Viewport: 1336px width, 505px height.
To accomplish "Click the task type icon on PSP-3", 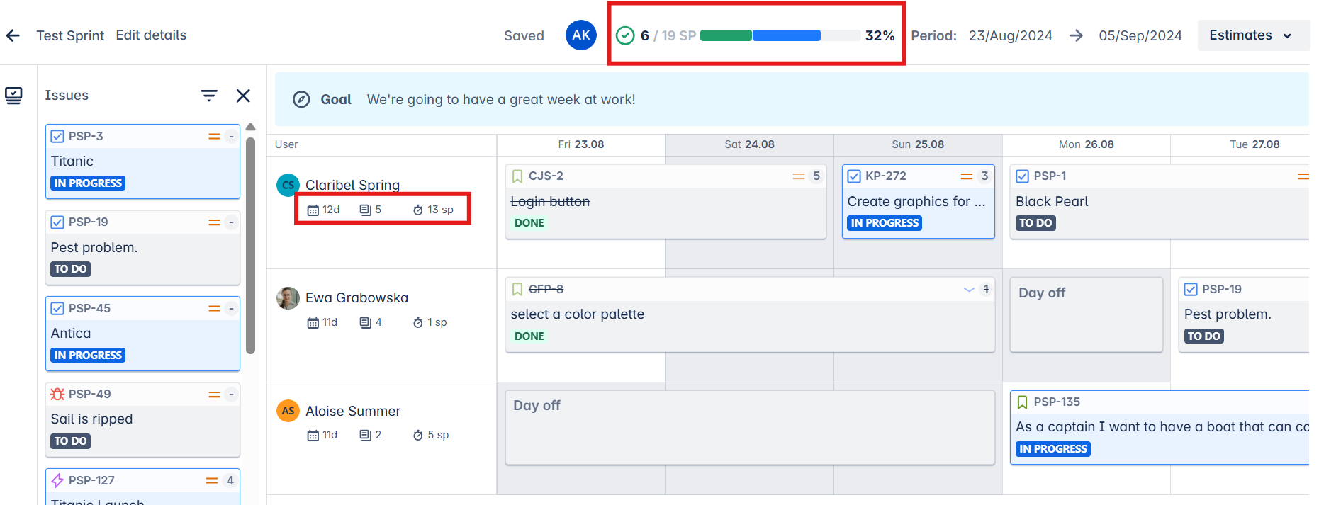I will (57, 136).
